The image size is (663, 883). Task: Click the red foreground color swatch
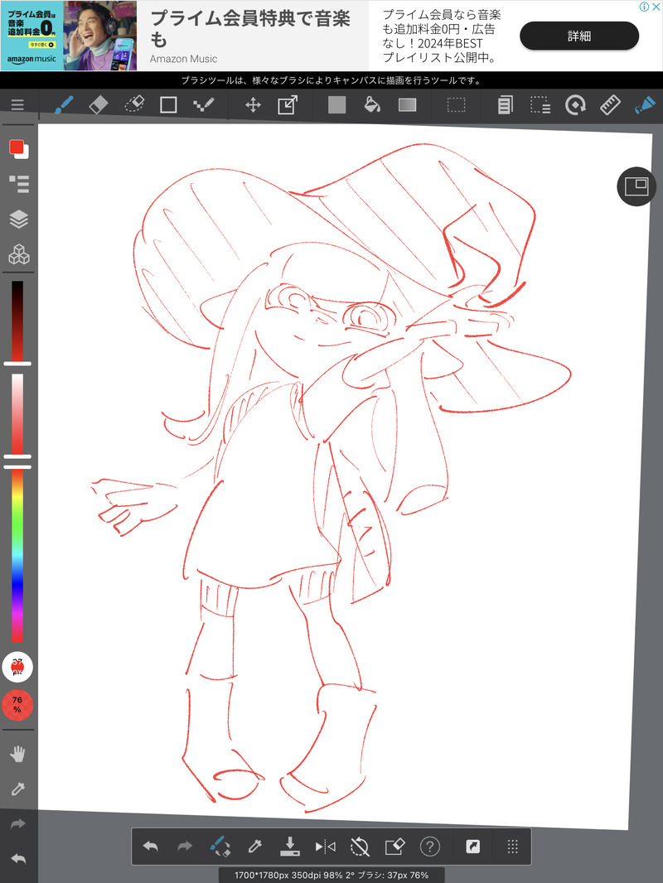pyautogui.click(x=17, y=147)
